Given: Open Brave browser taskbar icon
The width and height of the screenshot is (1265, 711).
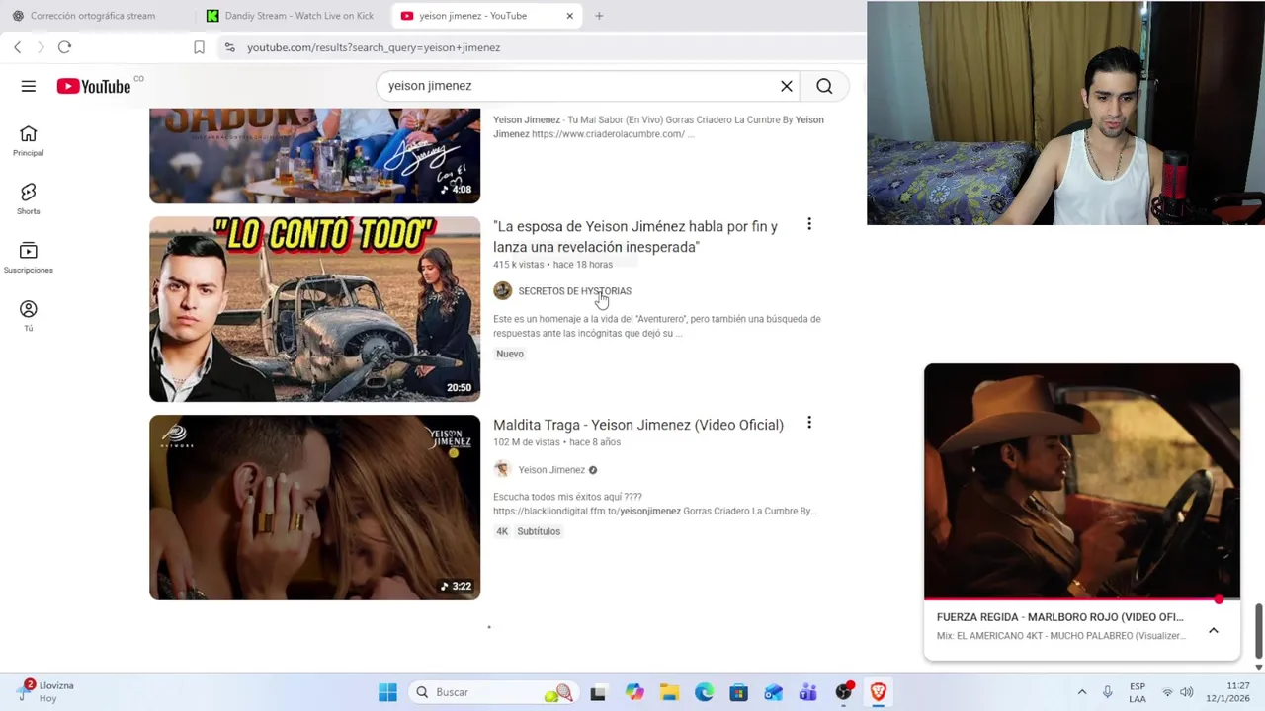Looking at the screenshot, I should pos(878,692).
